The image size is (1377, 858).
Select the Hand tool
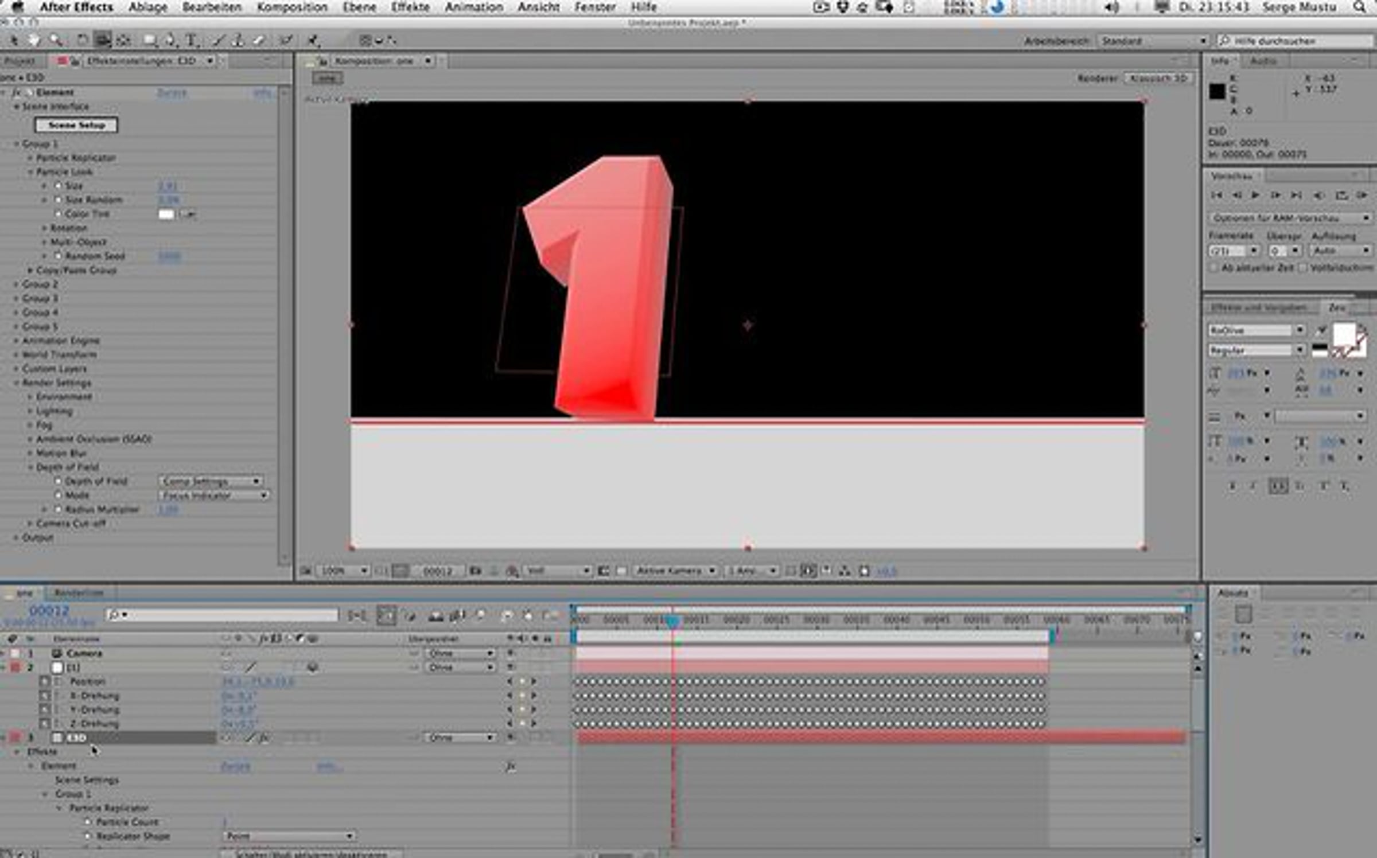pos(34,40)
